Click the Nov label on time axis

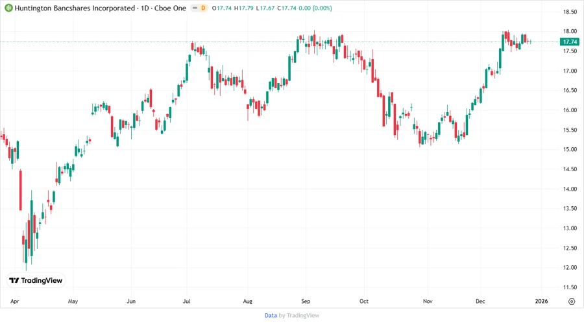coord(428,301)
